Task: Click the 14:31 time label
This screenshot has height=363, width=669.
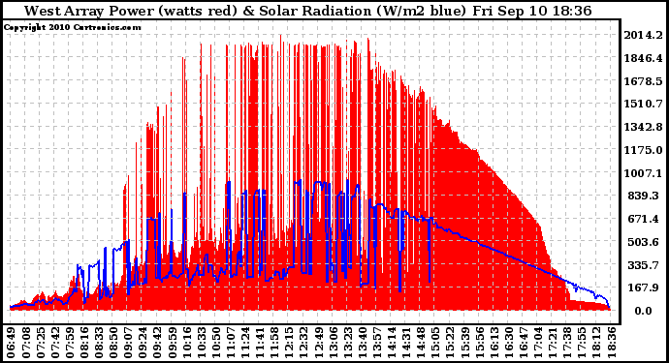Action: [x=405, y=342]
